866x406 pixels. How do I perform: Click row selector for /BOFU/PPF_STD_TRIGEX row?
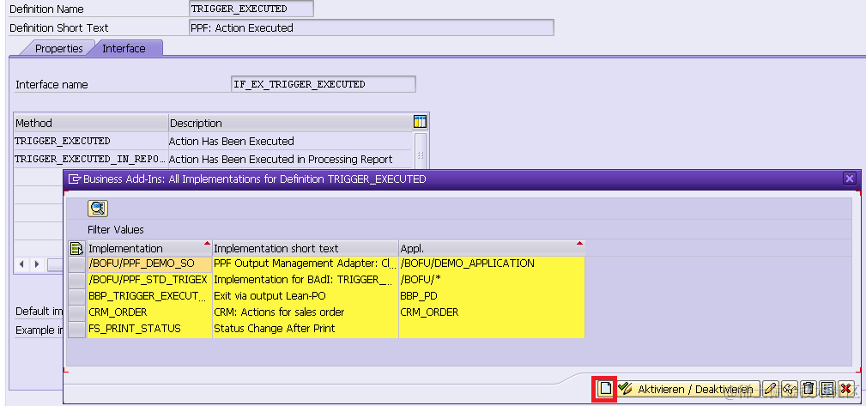tap(76, 280)
